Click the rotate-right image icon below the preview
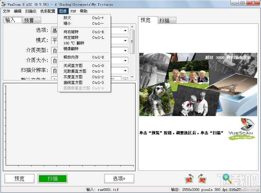 tap(202, 179)
